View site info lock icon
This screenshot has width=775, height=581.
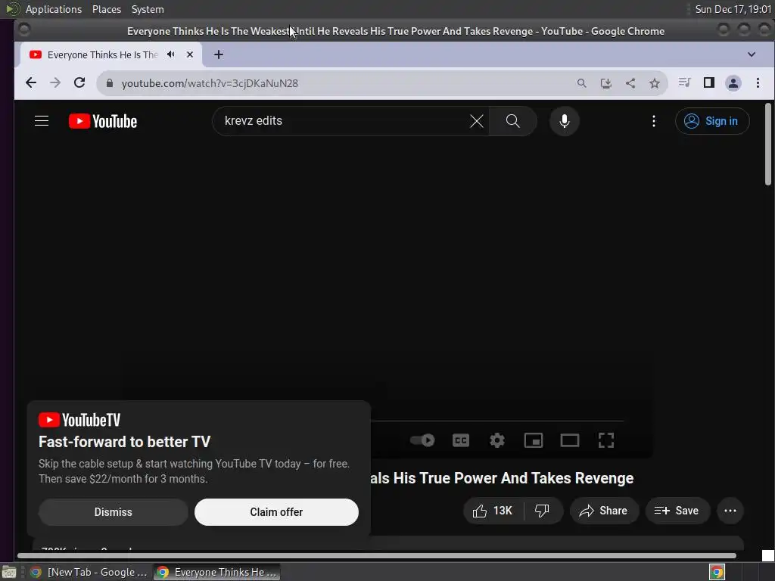click(x=110, y=83)
